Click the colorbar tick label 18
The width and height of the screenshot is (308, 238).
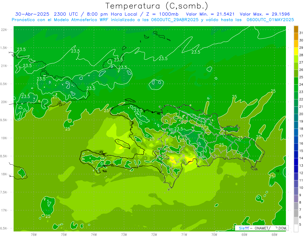click(301, 129)
